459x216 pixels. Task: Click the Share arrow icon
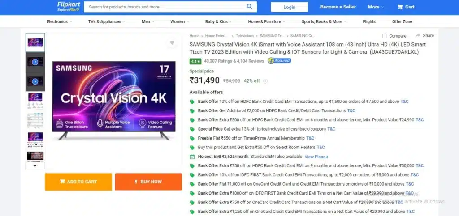click(418, 35)
